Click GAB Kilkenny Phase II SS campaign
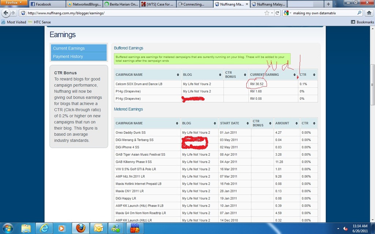The width and height of the screenshot is (375, 234). [134, 162]
